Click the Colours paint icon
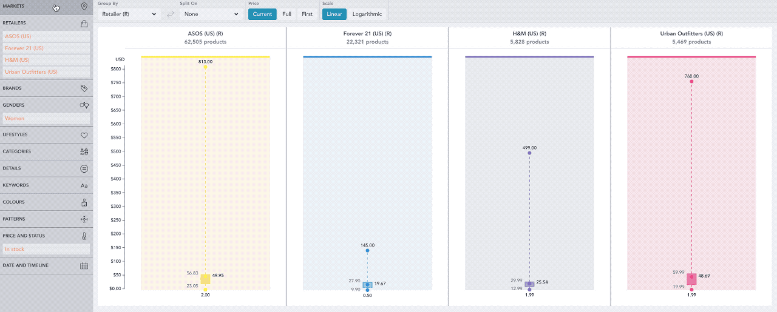Screen dimensions: 777x312 point(84,202)
